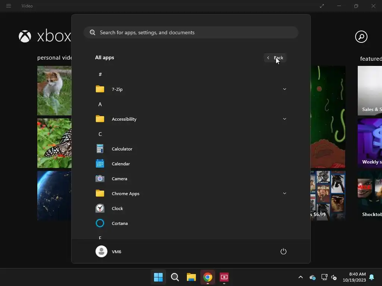This screenshot has height=286, width=382.
Task: Open taskbar Search
Action: pyautogui.click(x=175, y=277)
